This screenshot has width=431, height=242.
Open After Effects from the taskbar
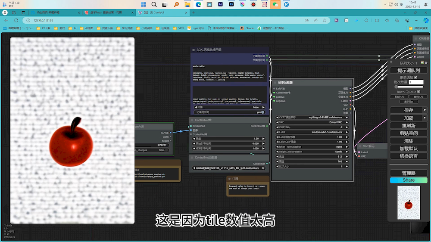[220, 4]
